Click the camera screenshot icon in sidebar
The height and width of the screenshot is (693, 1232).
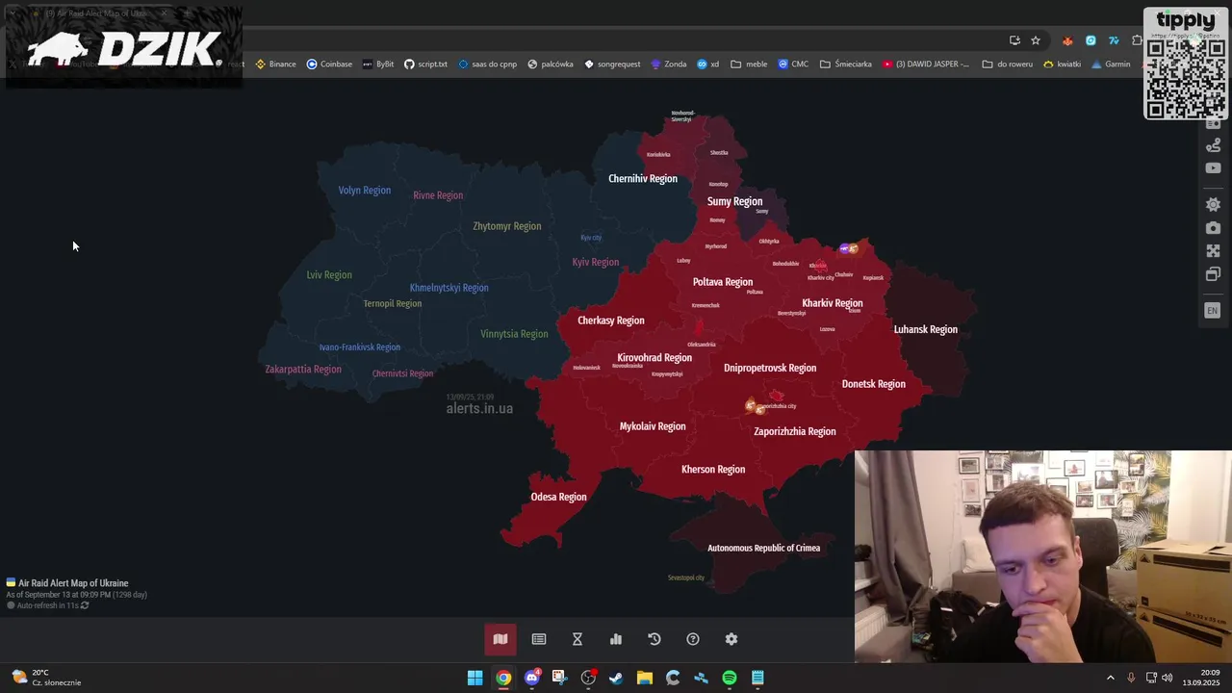[1213, 228]
